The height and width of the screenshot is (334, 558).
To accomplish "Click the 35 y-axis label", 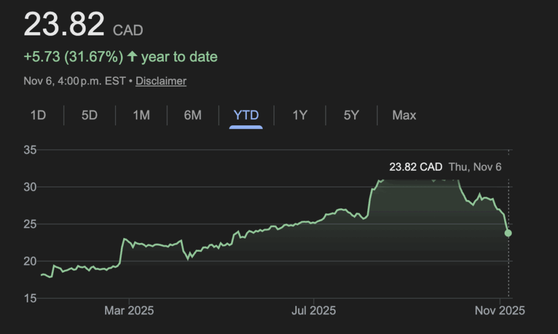I will point(30,150).
